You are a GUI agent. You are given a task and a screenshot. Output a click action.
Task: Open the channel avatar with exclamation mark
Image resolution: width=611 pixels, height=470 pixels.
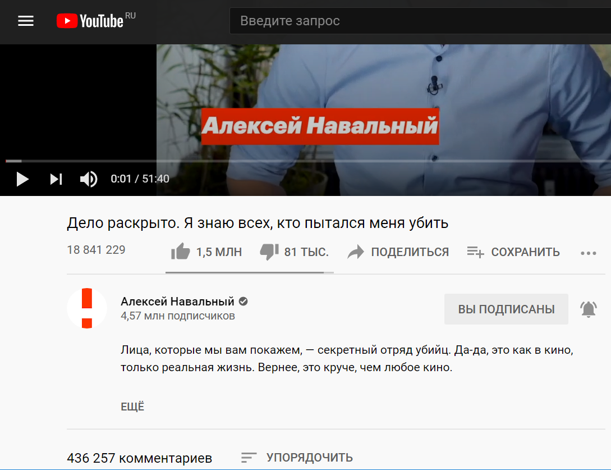point(87,308)
